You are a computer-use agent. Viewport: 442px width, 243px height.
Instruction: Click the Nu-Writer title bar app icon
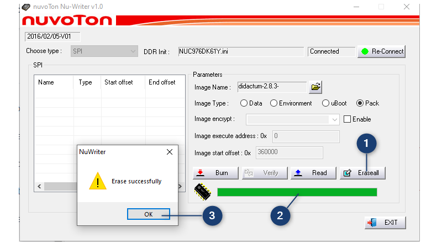(26, 7)
